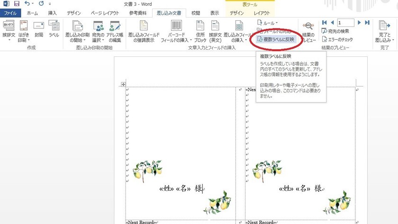Click the «名» field in right label

tap(303, 188)
